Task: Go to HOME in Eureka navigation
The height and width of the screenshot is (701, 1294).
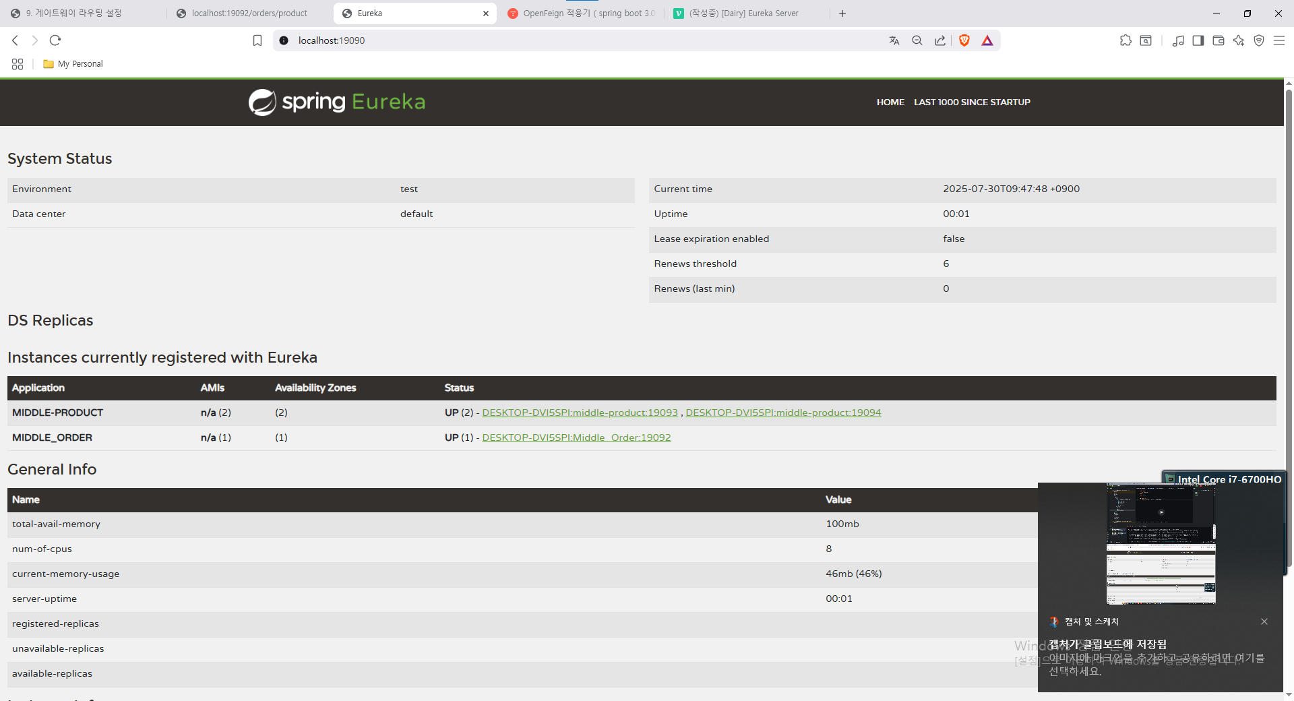Action: coord(890,102)
